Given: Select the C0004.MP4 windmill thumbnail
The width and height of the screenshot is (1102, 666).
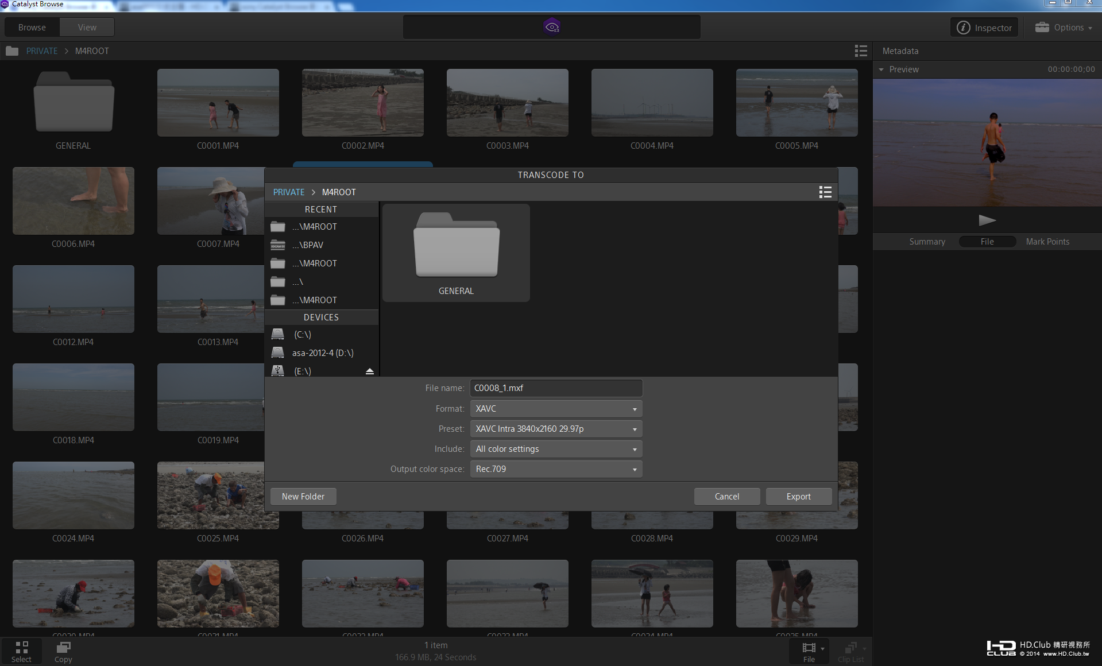Looking at the screenshot, I should 652,103.
